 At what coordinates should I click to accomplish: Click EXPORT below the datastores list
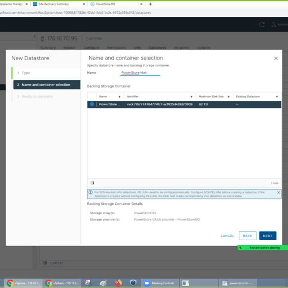click(x=57, y=263)
